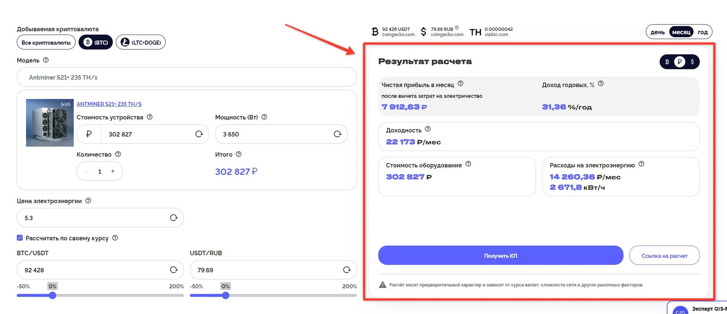Reset the device cost refresh icon
Viewport: 727px width, 314px height.
pos(199,134)
